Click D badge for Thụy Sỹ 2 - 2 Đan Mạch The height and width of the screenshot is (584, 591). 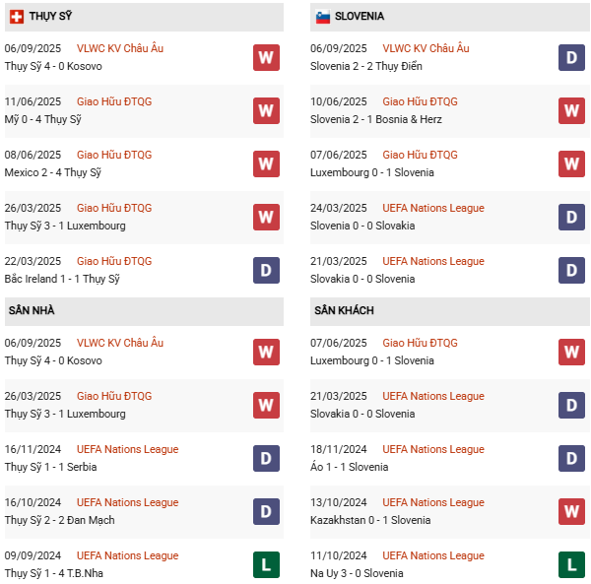(x=266, y=511)
